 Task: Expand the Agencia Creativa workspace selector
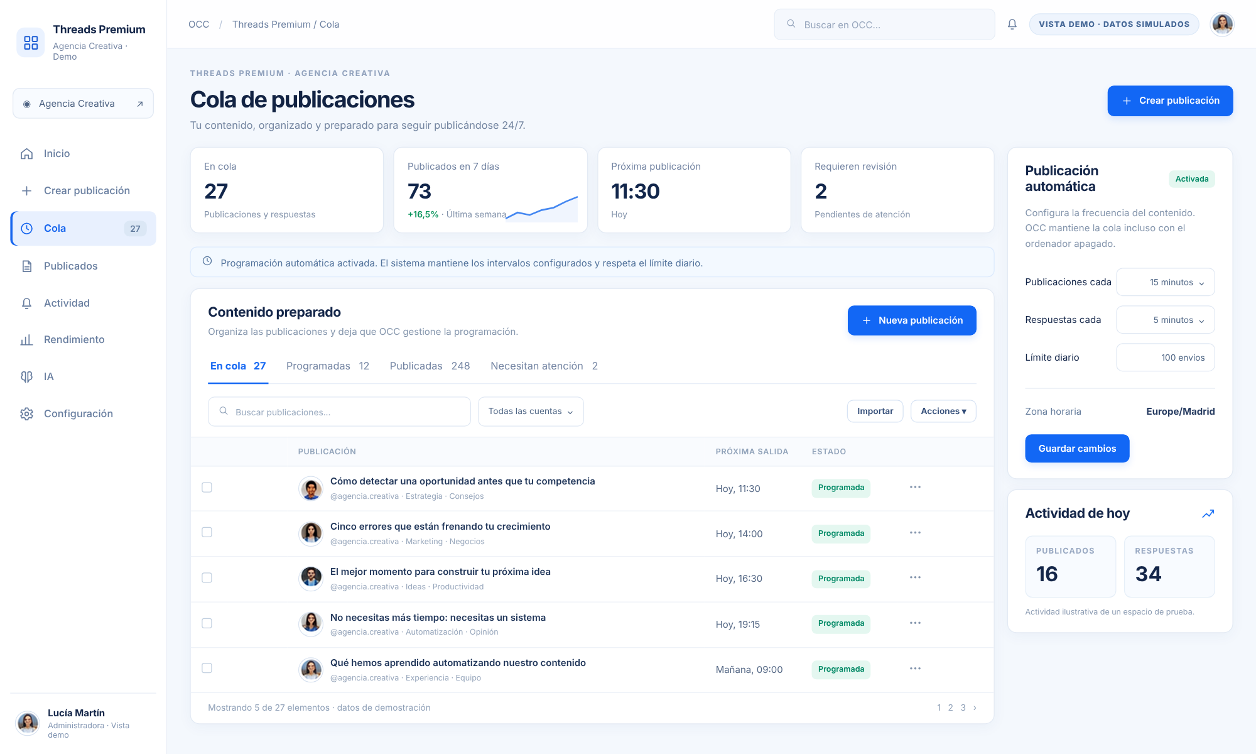point(83,104)
